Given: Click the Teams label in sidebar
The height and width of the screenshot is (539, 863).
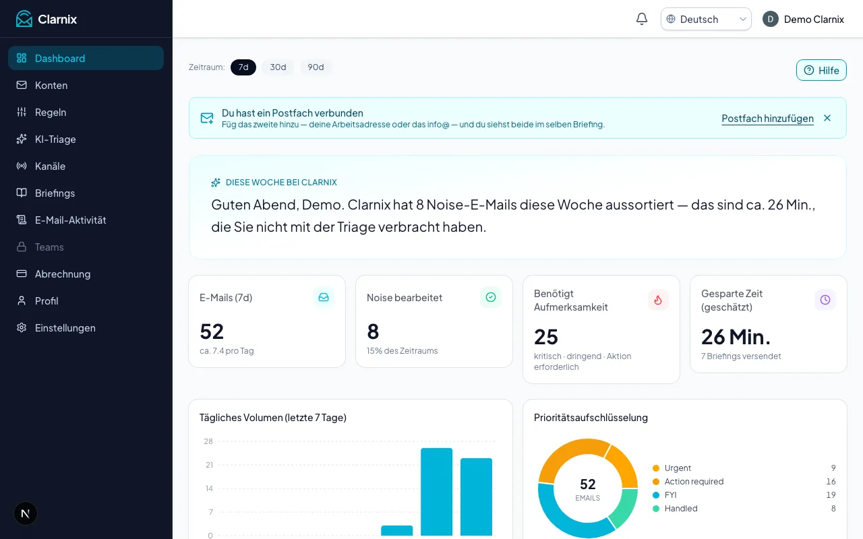Looking at the screenshot, I should click(49, 247).
